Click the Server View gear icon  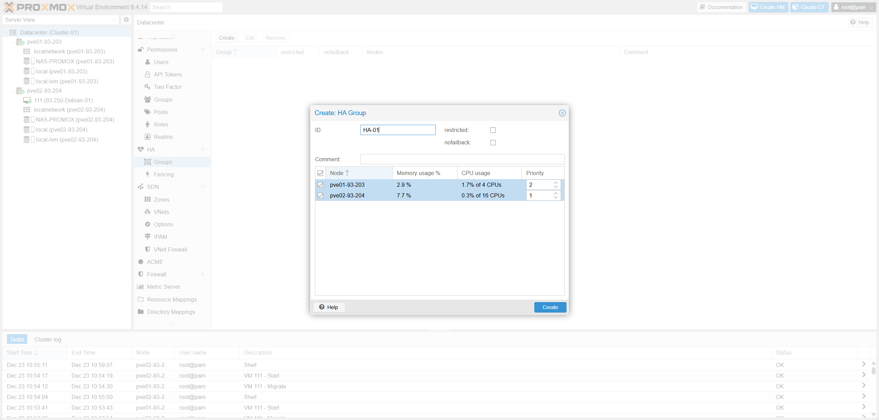click(126, 20)
